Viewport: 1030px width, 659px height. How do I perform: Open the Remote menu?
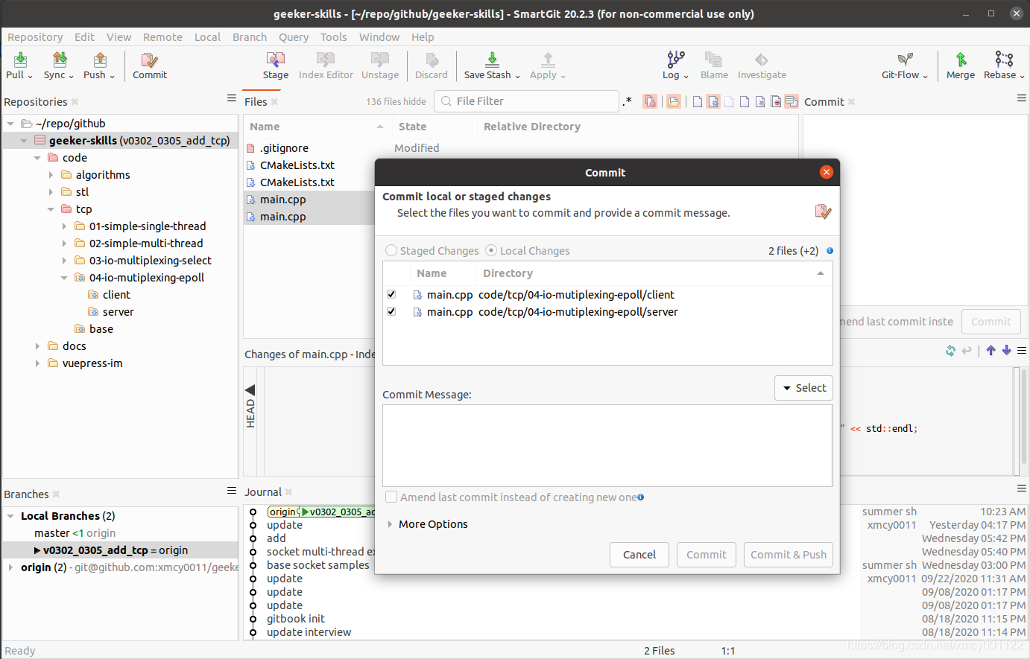162,37
